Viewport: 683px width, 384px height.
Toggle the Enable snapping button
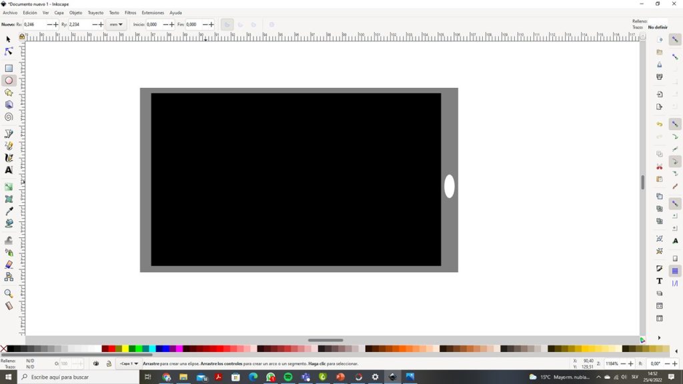(675, 39)
